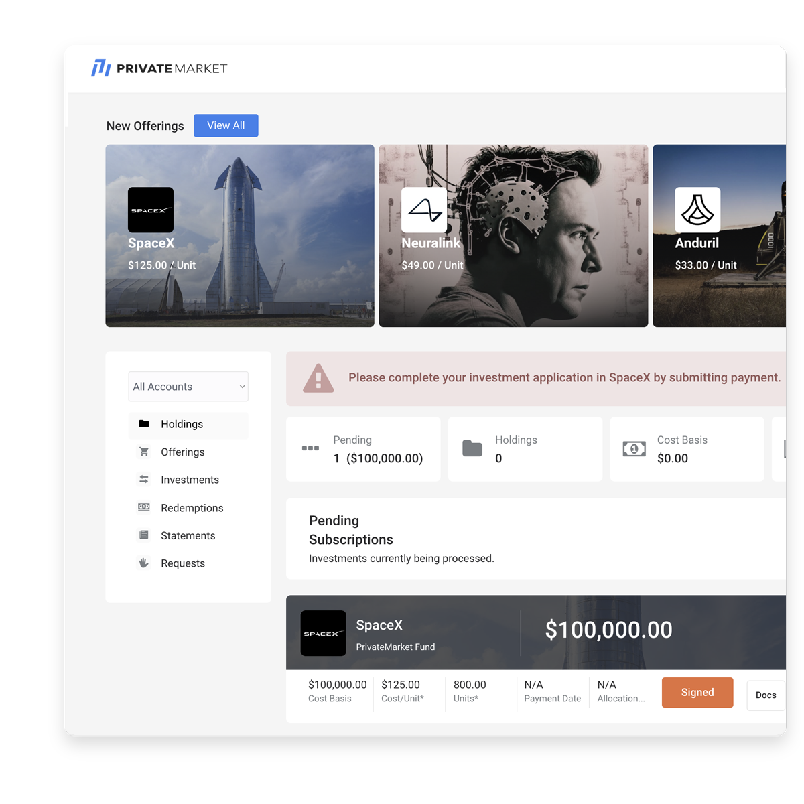Open the Neuralink offering card image

click(x=513, y=236)
